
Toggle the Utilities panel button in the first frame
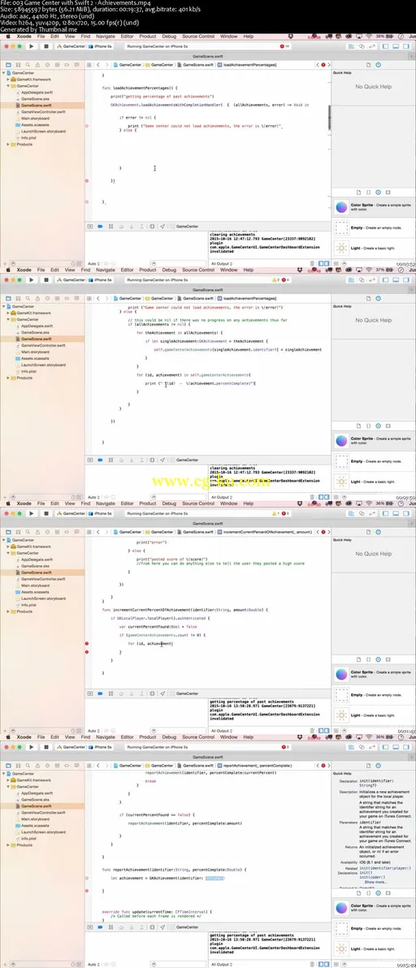(x=405, y=46)
